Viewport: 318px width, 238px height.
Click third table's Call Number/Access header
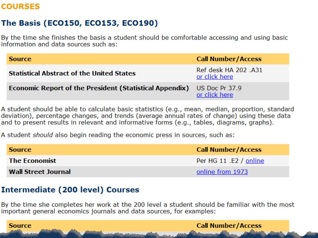(229, 226)
